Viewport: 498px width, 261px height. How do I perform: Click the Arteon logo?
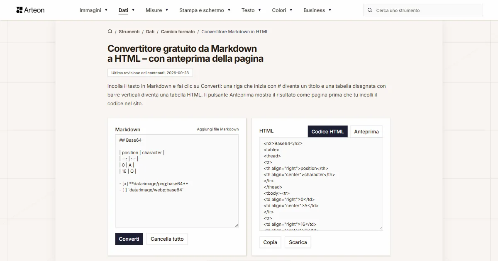(x=30, y=10)
